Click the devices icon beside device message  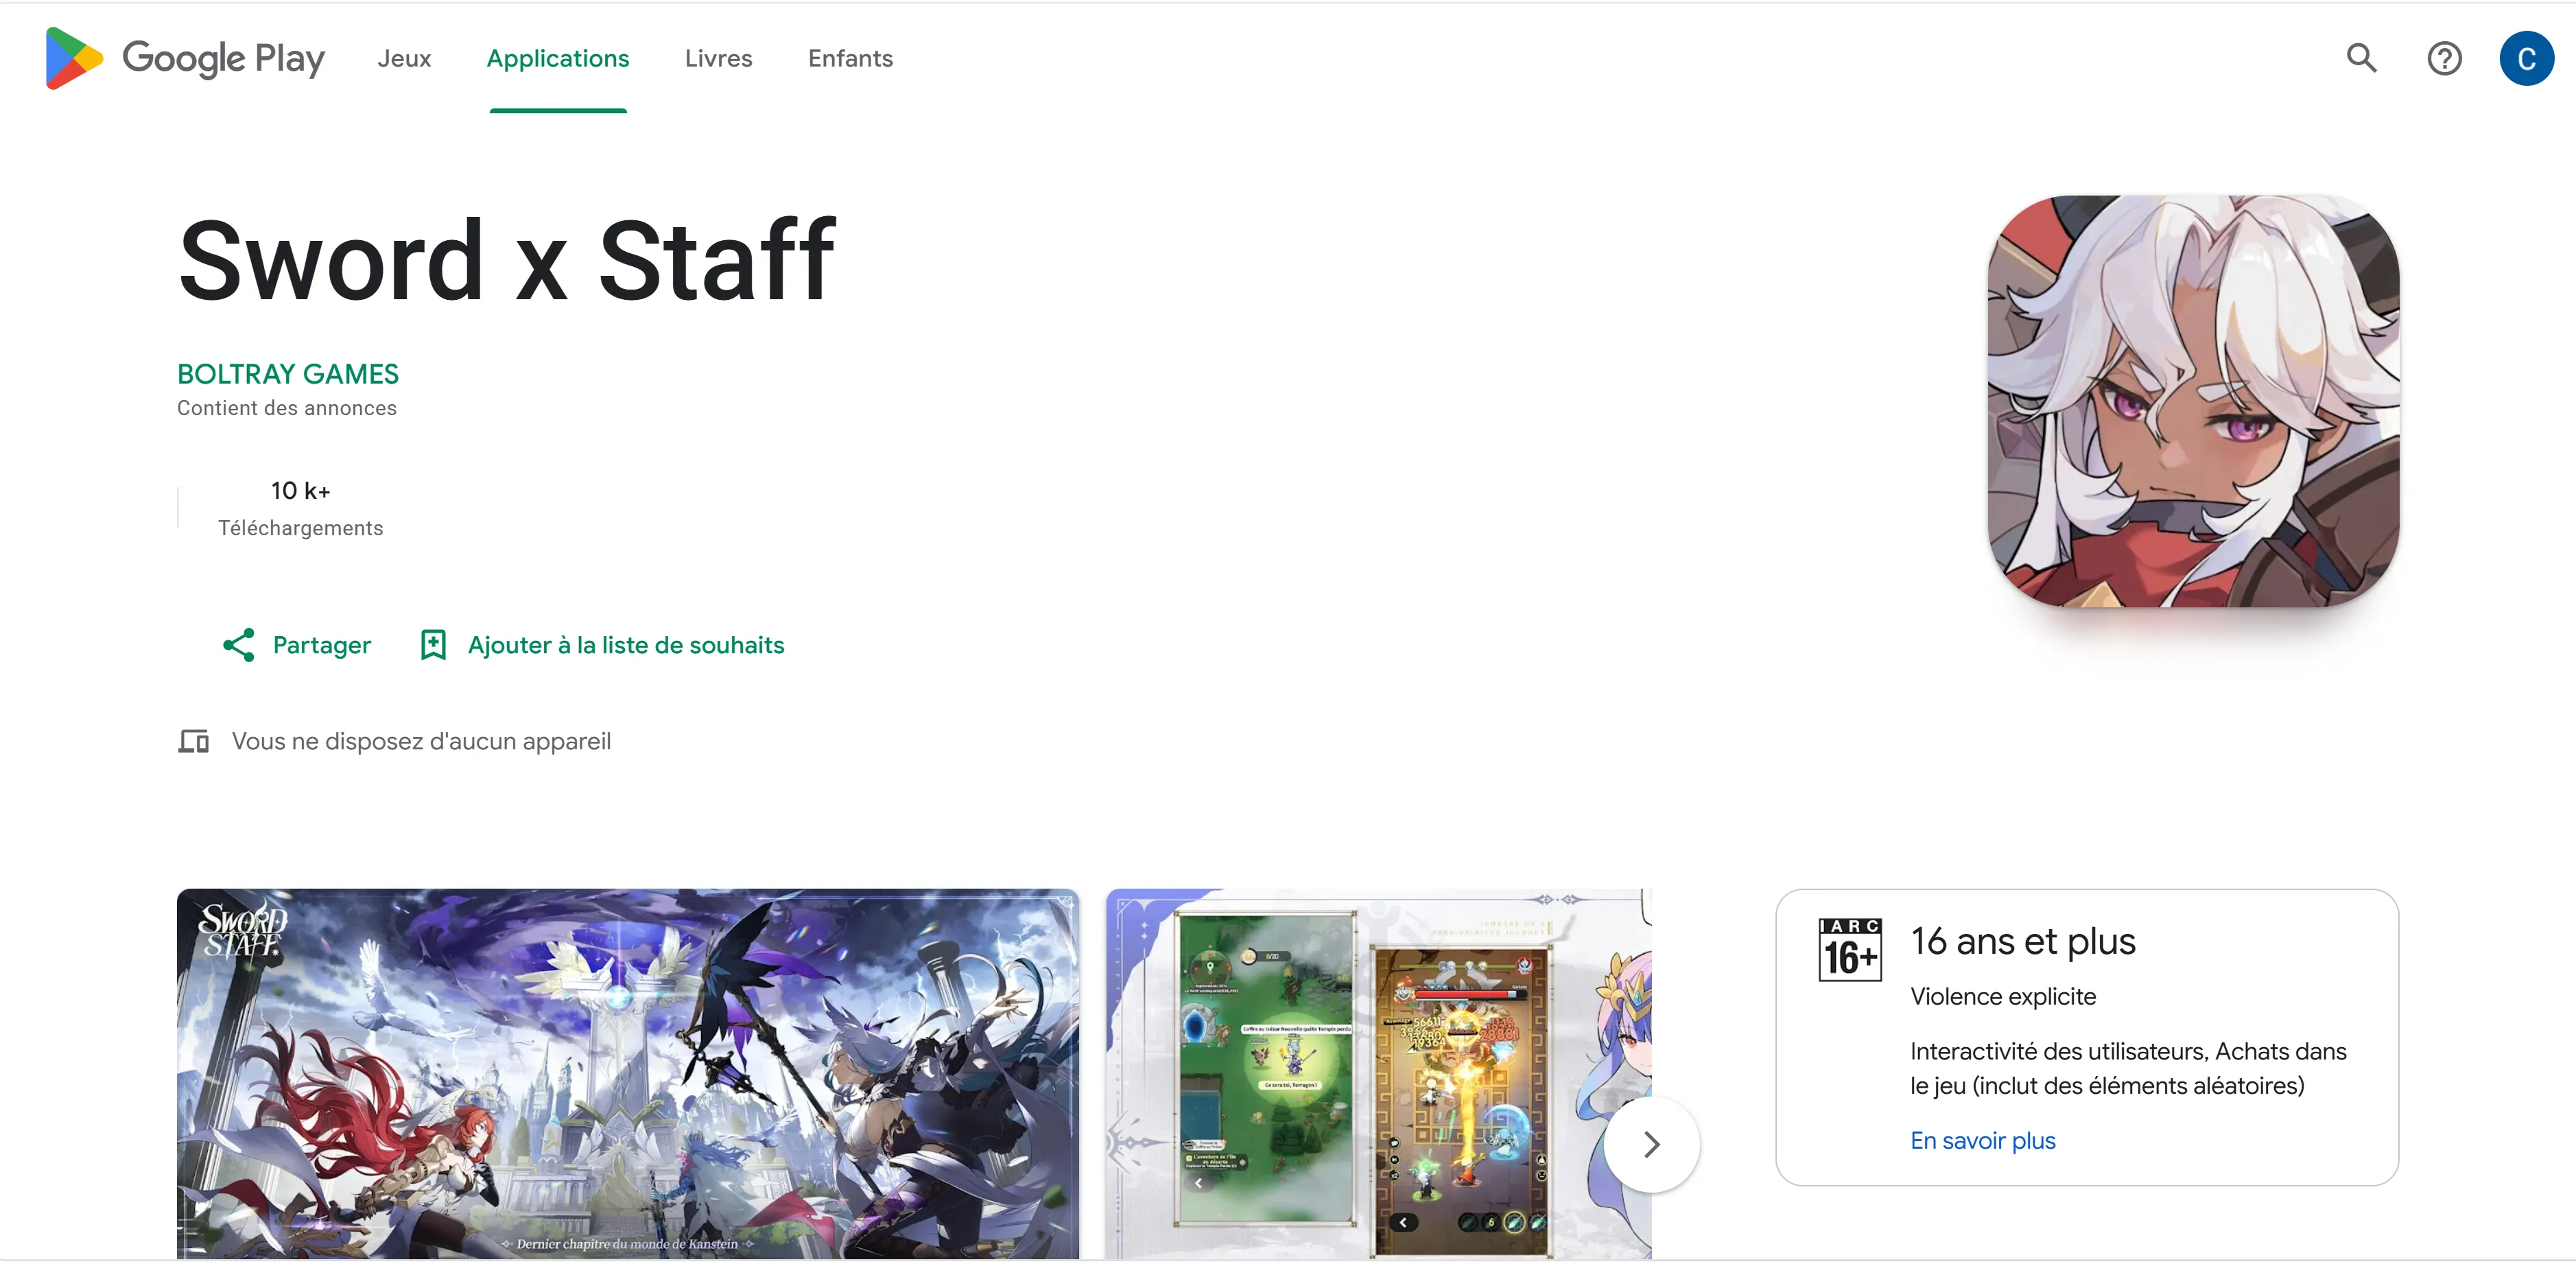pos(194,741)
